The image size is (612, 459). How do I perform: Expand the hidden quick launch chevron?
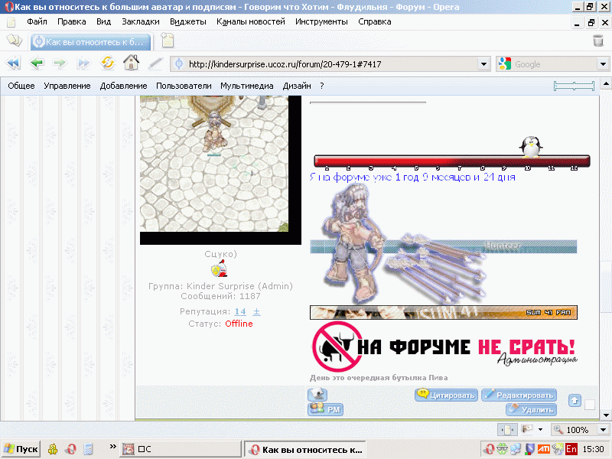point(112,447)
